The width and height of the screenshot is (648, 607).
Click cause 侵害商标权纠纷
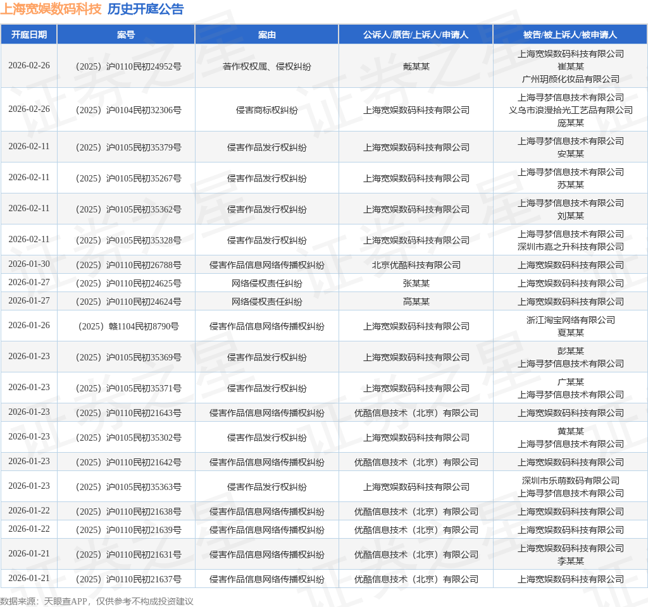tap(266, 110)
